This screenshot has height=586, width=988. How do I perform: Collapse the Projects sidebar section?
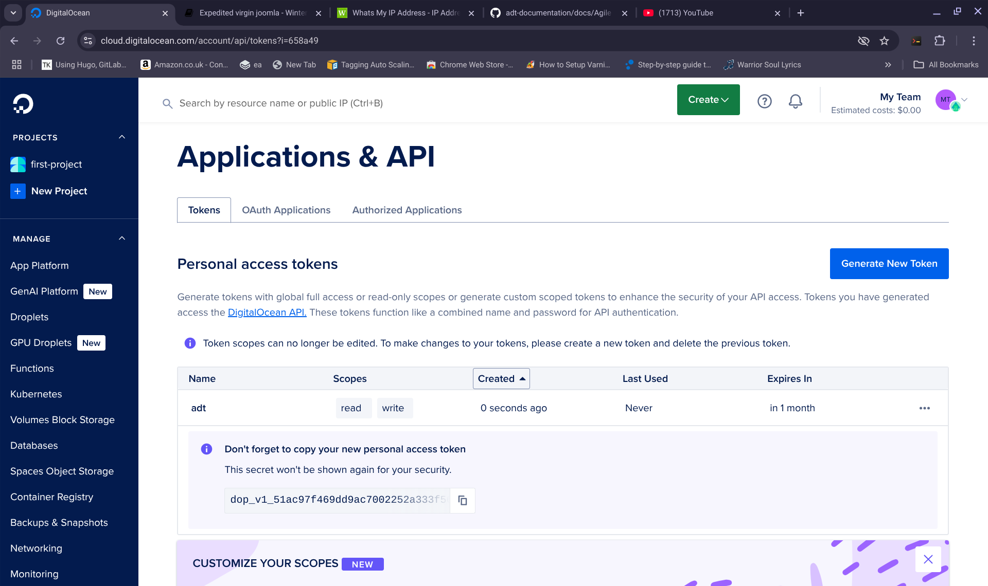coord(122,137)
